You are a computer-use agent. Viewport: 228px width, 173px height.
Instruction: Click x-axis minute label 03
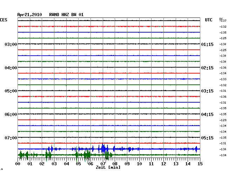point(54,164)
